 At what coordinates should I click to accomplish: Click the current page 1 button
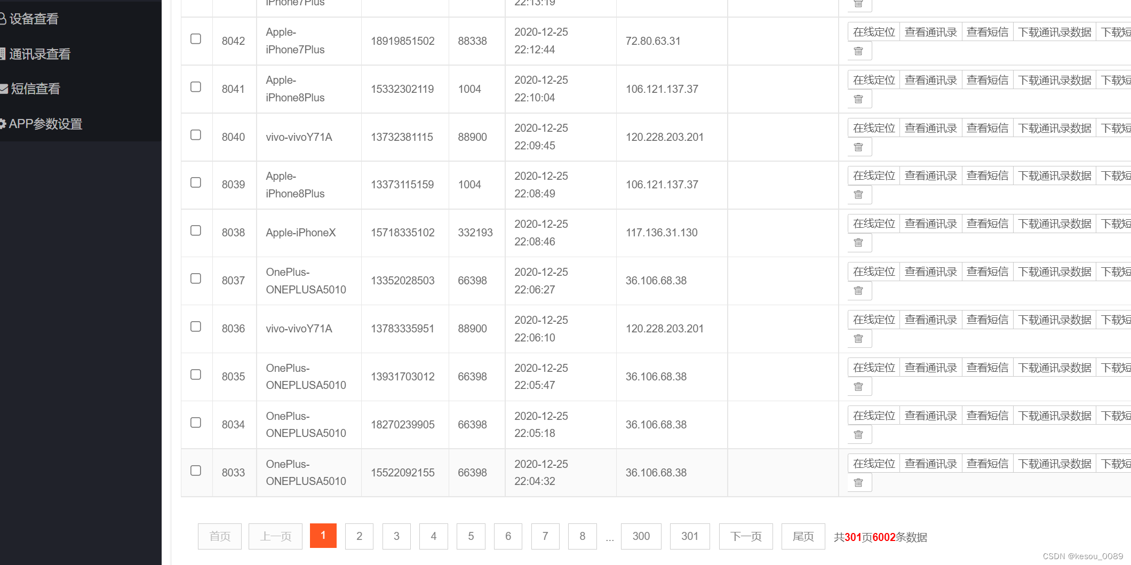click(323, 536)
